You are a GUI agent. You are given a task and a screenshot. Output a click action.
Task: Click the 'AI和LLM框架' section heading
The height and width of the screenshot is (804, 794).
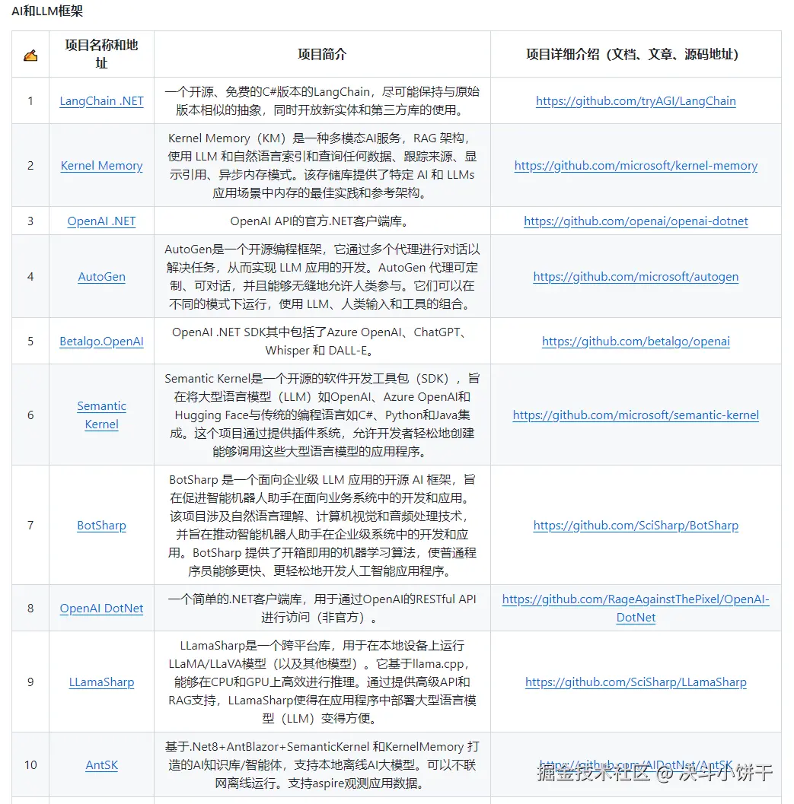point(47,11)
